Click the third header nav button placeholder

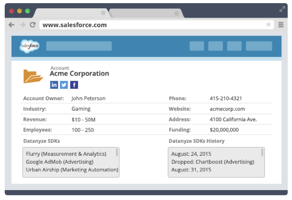tap(234, 46)
